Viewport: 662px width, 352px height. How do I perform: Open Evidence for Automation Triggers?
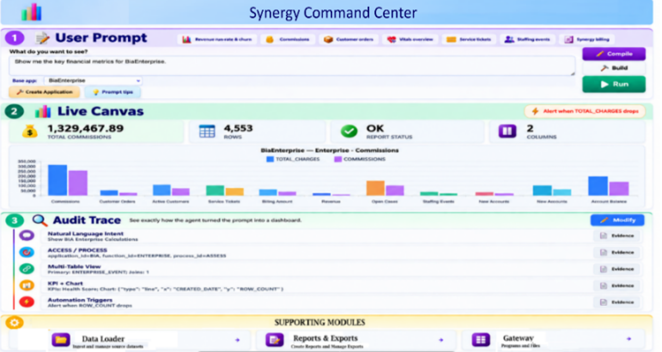[617, 303]
